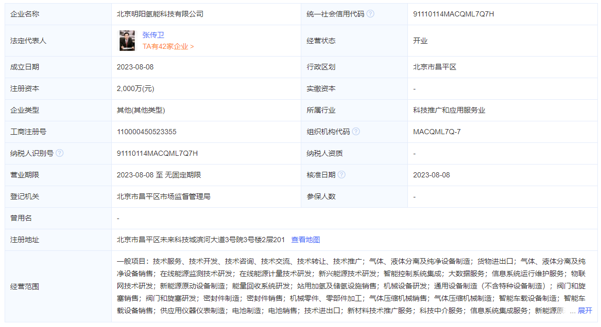This screenshot has height=327, width=601.
Task: Select registration number 110000450523355
Action: [x=146, y=132]
